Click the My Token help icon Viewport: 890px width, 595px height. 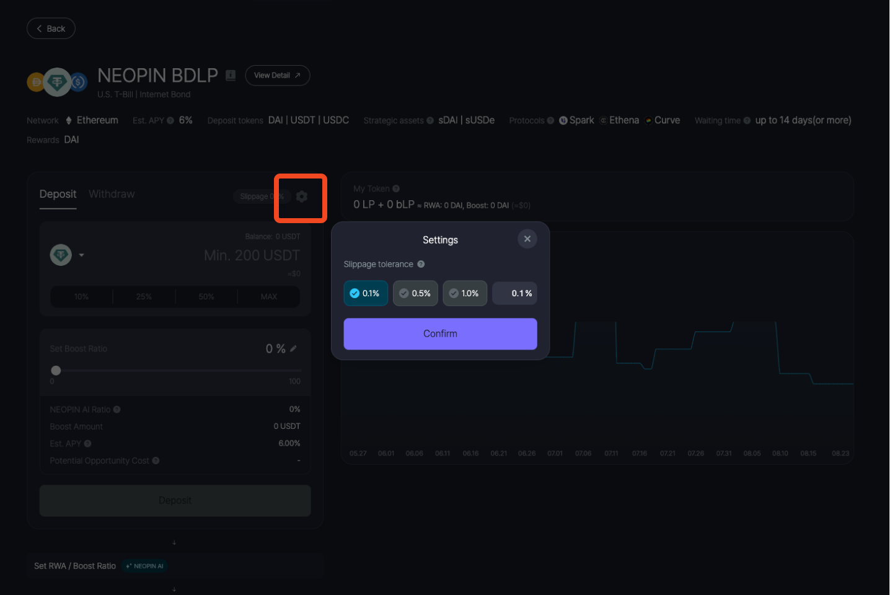pos(396,189)
